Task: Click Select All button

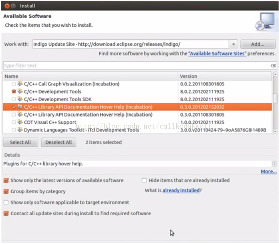Action: tap(20, 142)
